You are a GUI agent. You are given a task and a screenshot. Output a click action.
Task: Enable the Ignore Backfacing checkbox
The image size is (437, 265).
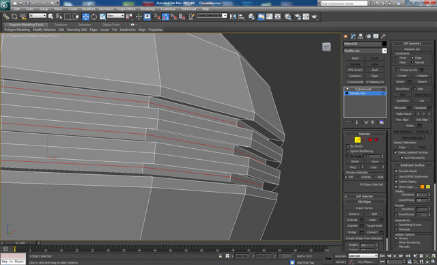(x=348, y=151)
